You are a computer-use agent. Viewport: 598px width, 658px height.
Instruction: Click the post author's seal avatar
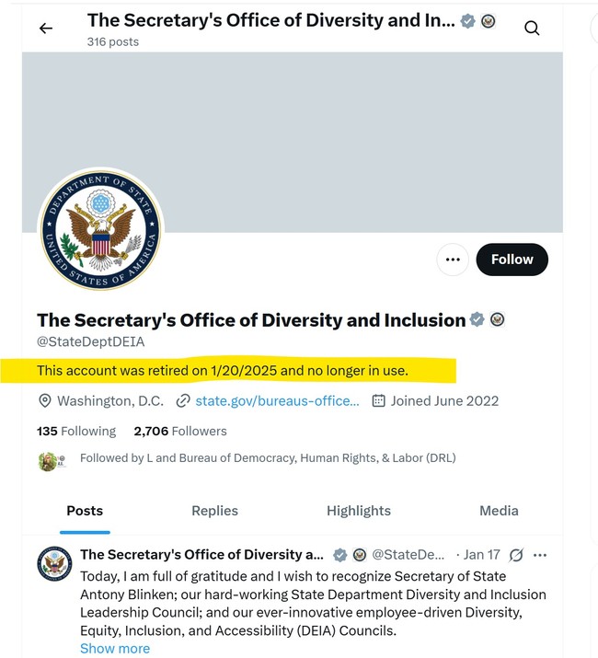pos(54,563)
